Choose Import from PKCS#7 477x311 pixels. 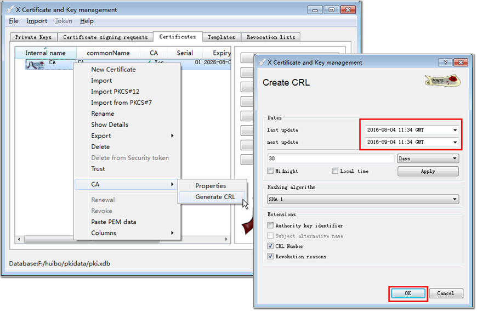(127, 103)
